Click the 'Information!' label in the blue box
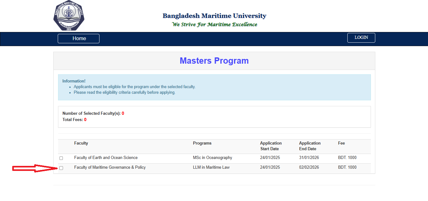 [x=74, y=81]
